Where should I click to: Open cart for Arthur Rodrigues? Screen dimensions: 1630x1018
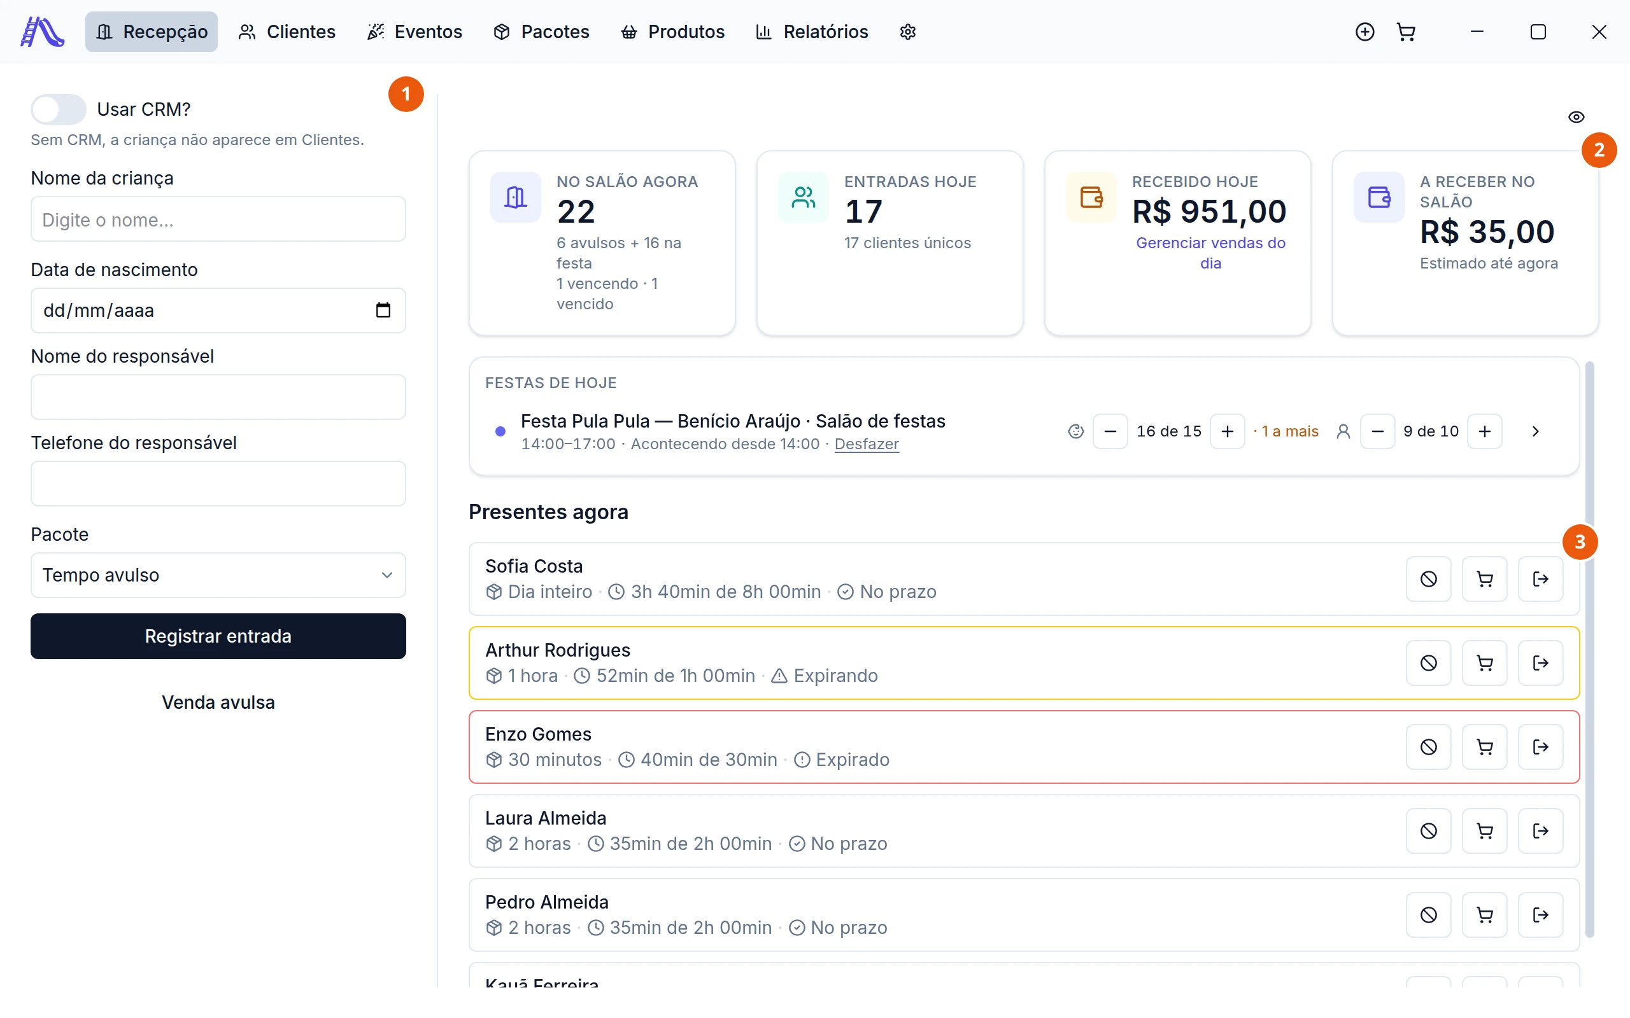[x=1485, y=663]
